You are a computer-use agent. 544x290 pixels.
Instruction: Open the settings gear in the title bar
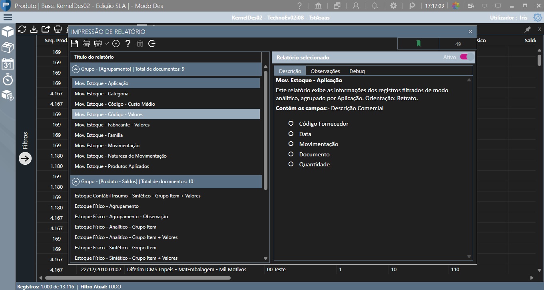click(x=393, y=6)
